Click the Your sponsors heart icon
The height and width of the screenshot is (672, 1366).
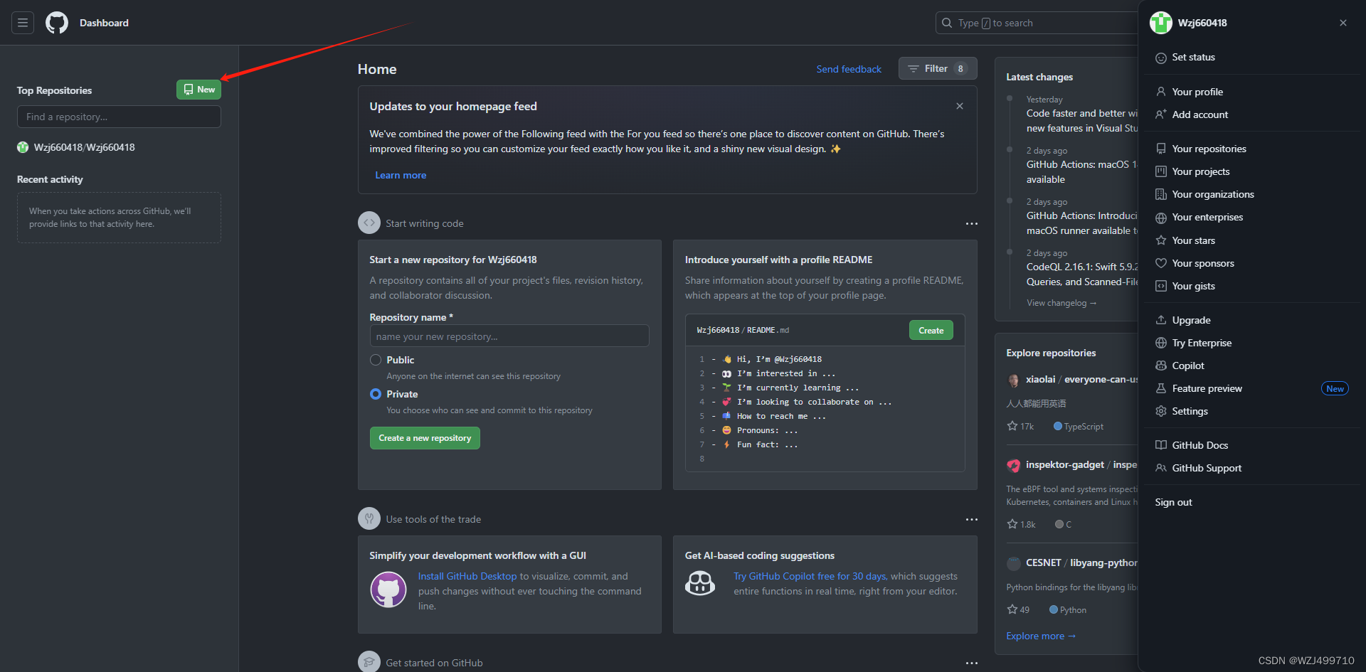(1161, 263)
